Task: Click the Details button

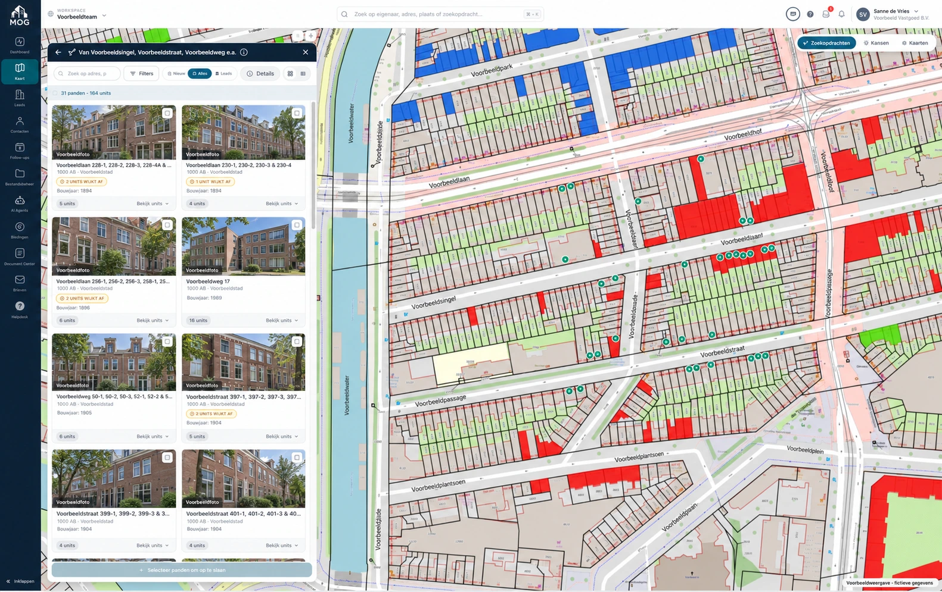Action: pyautogui.click(x=260, y=74)
